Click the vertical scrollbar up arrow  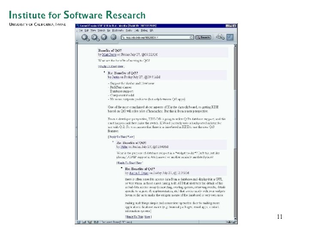click(235, 46)
